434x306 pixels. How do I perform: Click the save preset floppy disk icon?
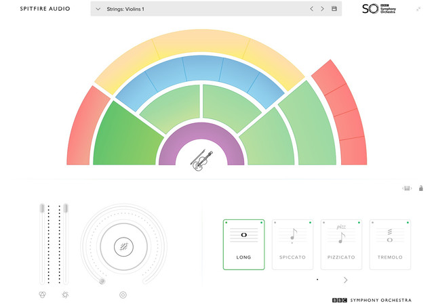(x=334, y=9)
